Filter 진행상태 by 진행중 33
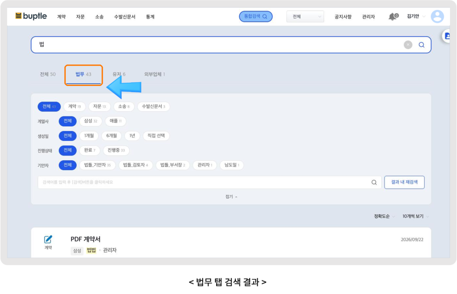This screenshot has height=294, width=457. pyautogui.click(x=116, y=150)
